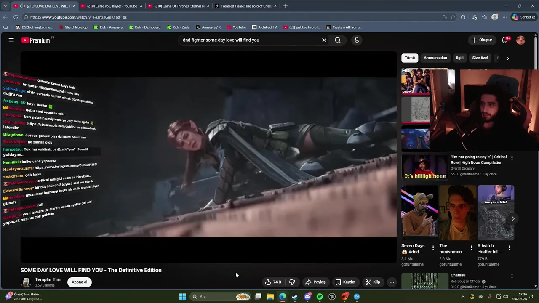Create a clip with Klip button
The width and height of the screenshot is (539, 303).
pos(373,282)
